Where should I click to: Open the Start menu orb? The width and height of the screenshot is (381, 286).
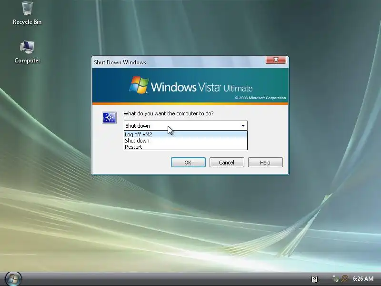tap(13, 279)
